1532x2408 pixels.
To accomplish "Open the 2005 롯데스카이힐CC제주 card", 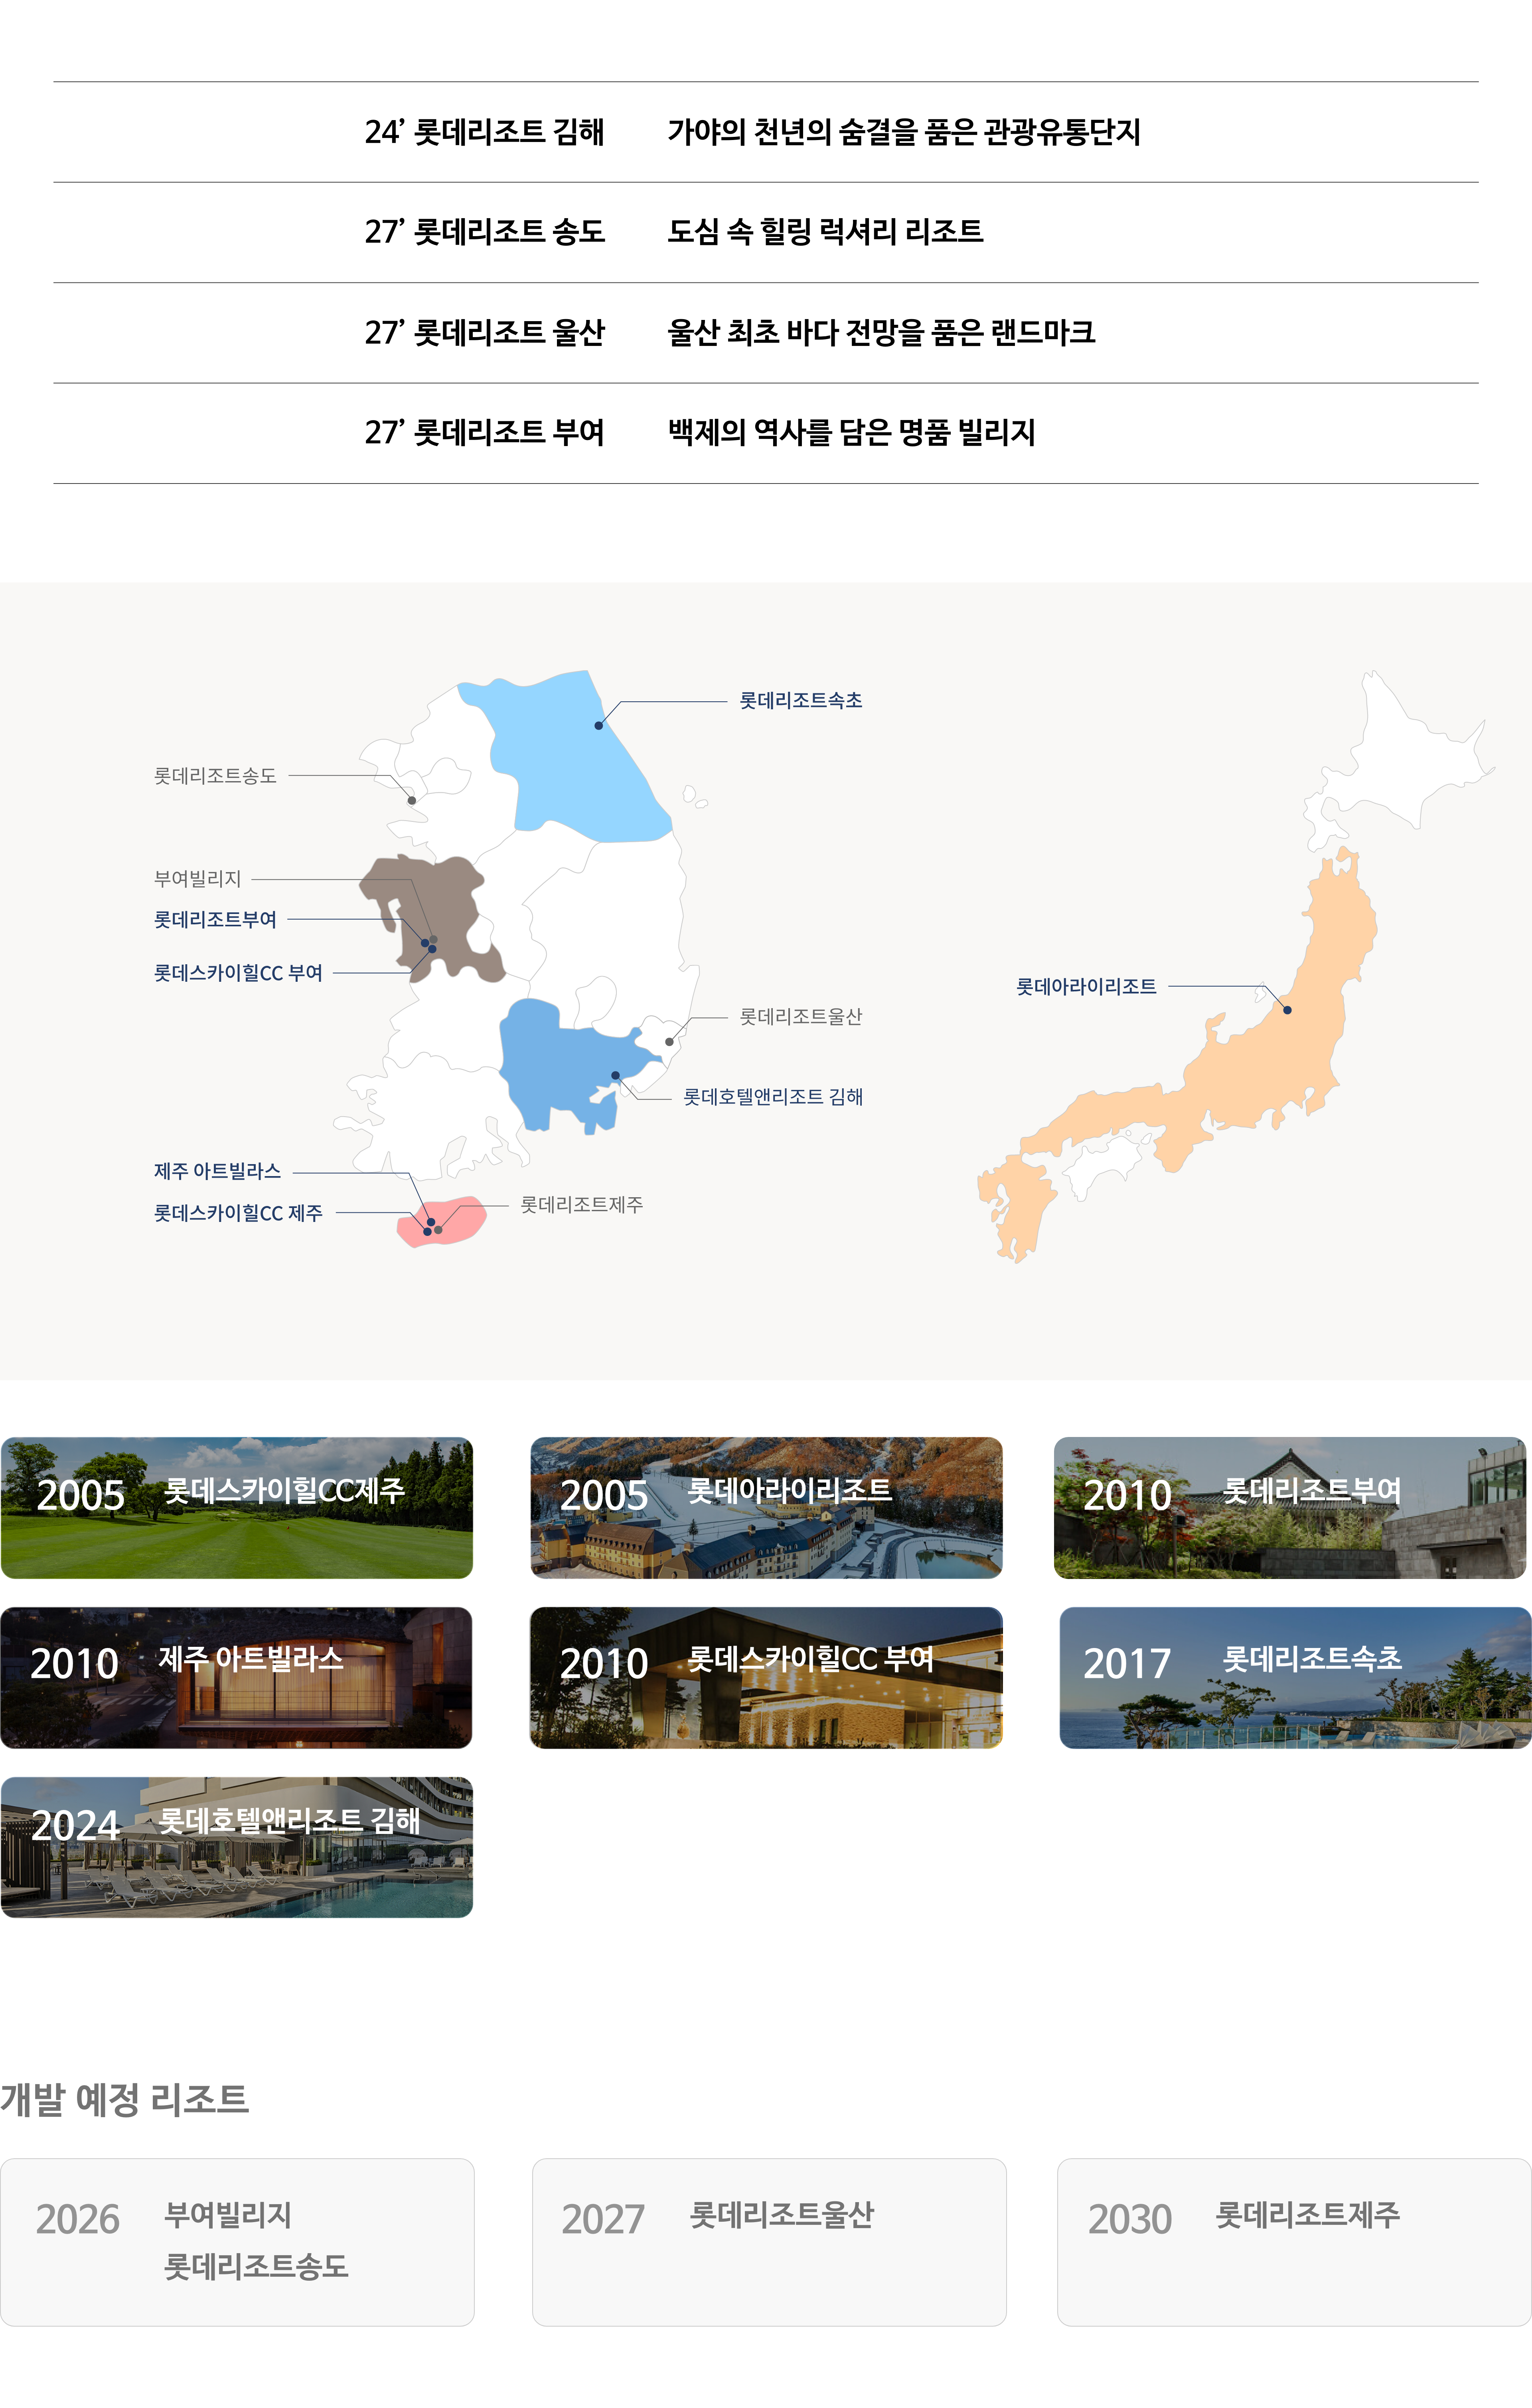I will [x=237, y=1508].
